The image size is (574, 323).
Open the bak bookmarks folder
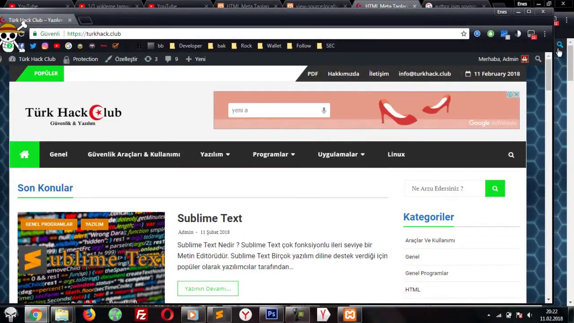pos(216,46)
